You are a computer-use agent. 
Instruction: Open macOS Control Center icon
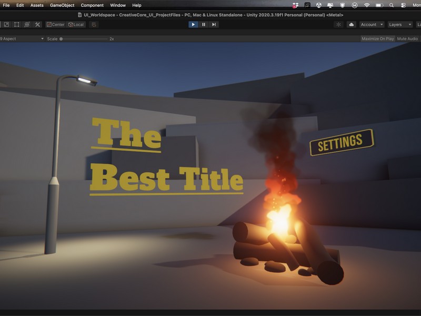tap(403, 5)
